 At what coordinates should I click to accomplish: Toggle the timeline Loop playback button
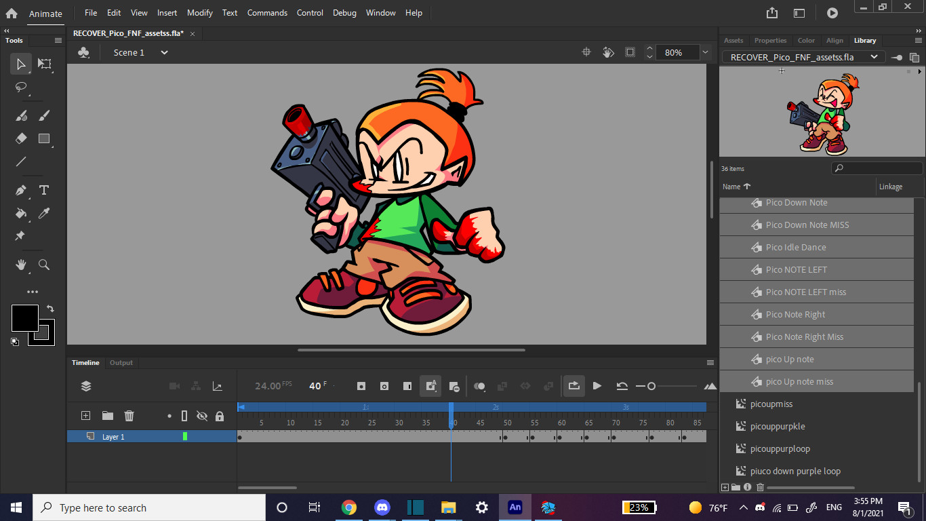(573, 386)
